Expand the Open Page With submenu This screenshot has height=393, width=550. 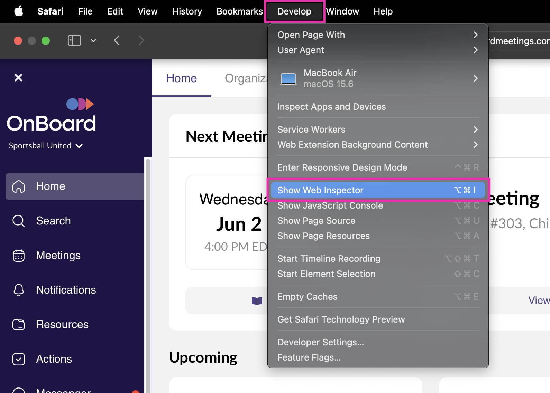tap(378, 35)
